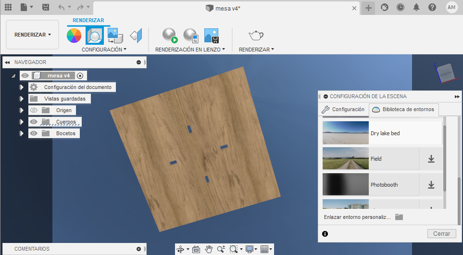Toggle visibility of mesa v4 component

[25, 76]
